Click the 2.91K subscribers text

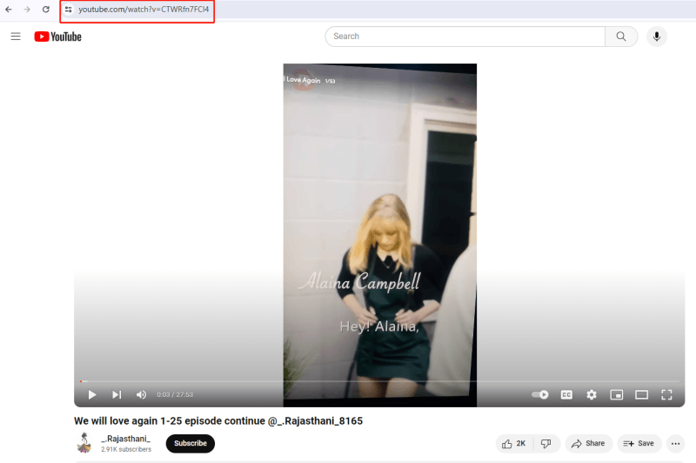click(x=126, y=449)
